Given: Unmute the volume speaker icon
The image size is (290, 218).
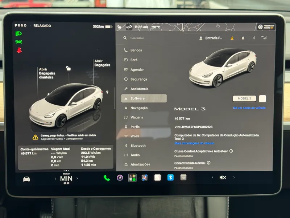Looking at the screenshot, I should click(223, 177).
